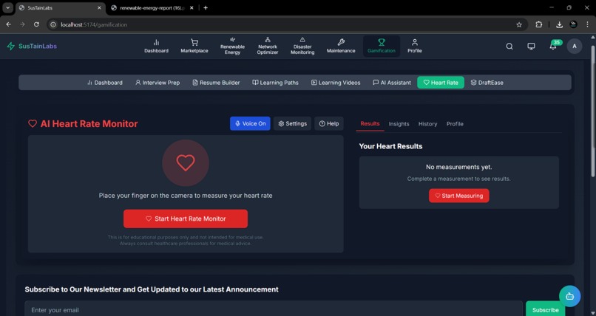This screenshot has height=316, width=596.
Task: Open AI Assistant section
Action: click(x=392, y=83)
